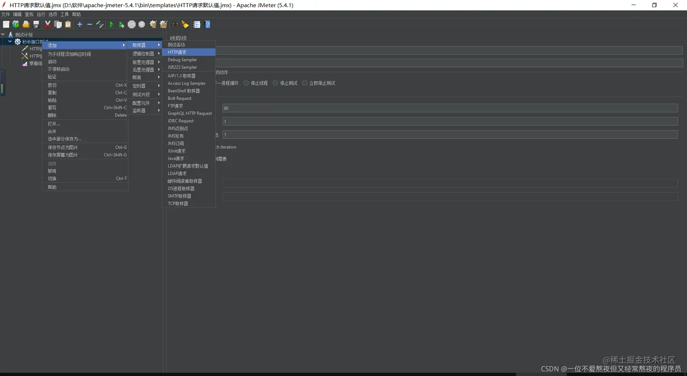Choose JDBC Request from the sampler list

pos(189,121)
